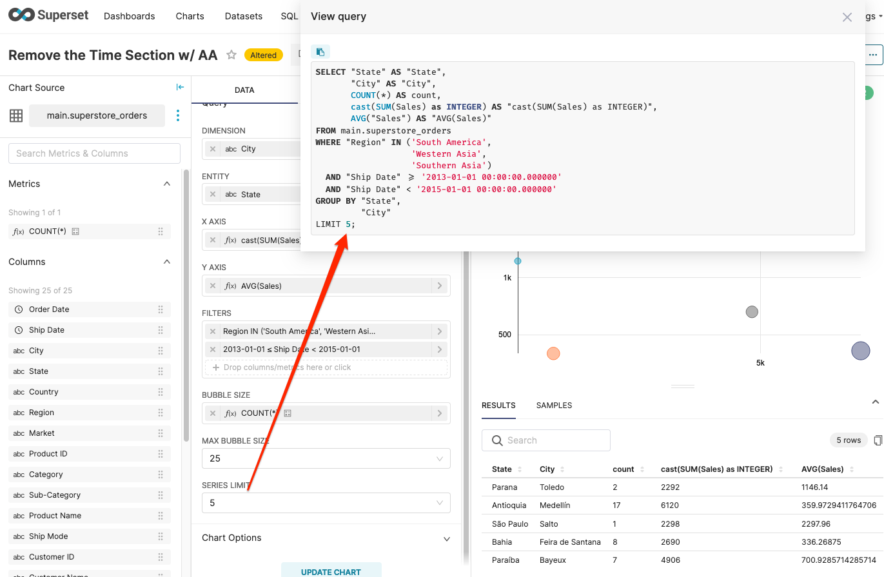Viewport: 884px width, 577px height.
Task: Sort results by State column
Action: tap(520, 469)
